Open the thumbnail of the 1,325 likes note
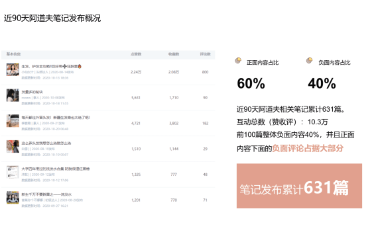Screen dimensions: 378x238 13,172
